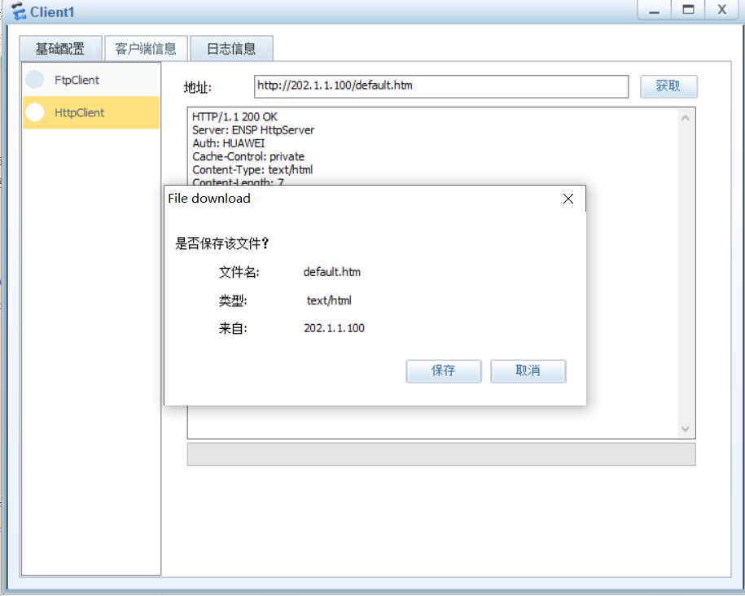Close the File download dialog

568,199
